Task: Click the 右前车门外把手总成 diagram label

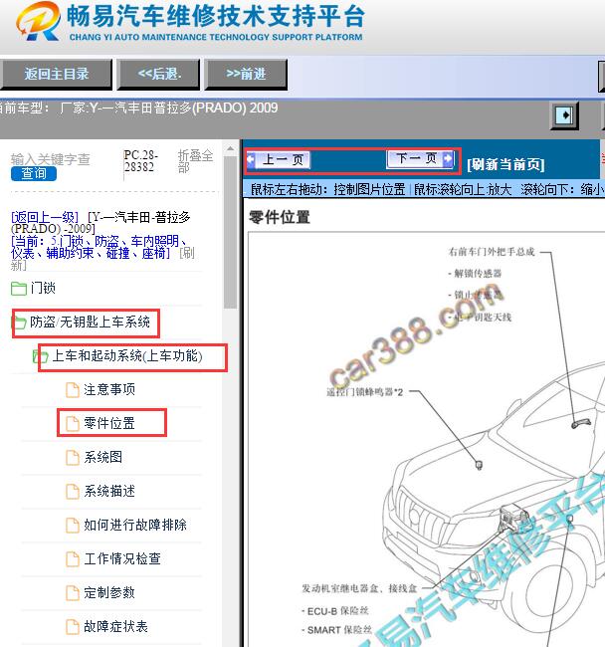Action: pyautogui.click(x=492, y=252)
